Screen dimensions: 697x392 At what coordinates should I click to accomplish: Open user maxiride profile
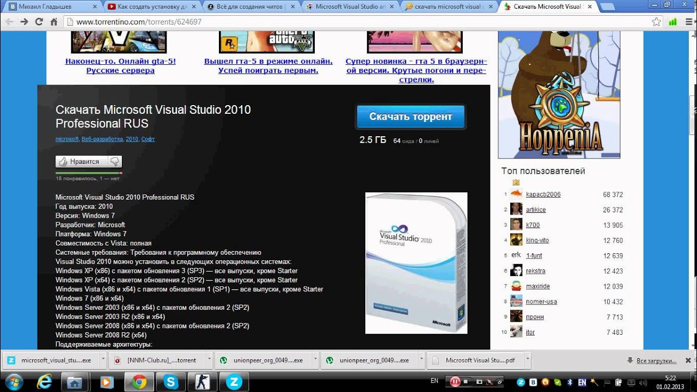(x=538, y=286)
